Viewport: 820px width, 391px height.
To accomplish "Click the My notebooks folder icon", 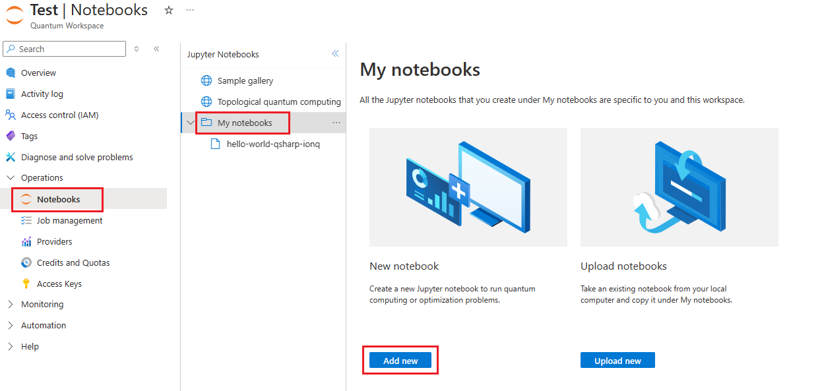I will [206, 123].
